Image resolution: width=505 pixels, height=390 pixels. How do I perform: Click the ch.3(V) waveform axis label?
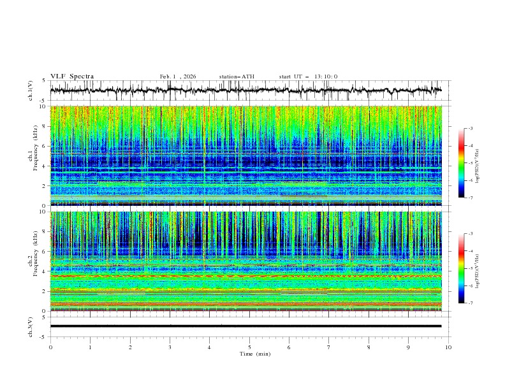point(31,326)
